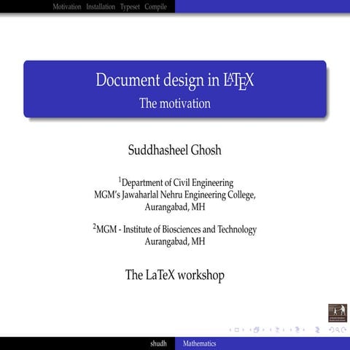Click 'MGM's Jawaharlal Nehru Engineering College' line

pos(175,195)
